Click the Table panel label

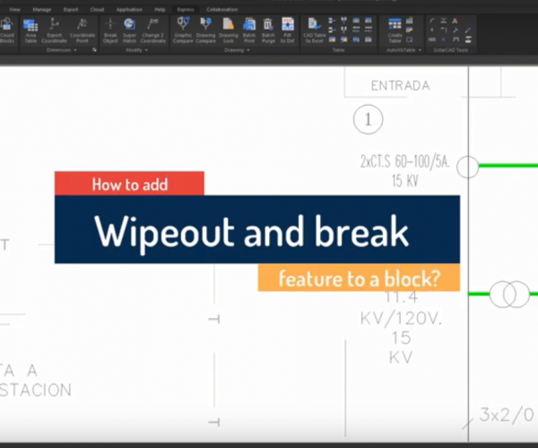coord(338,50)
